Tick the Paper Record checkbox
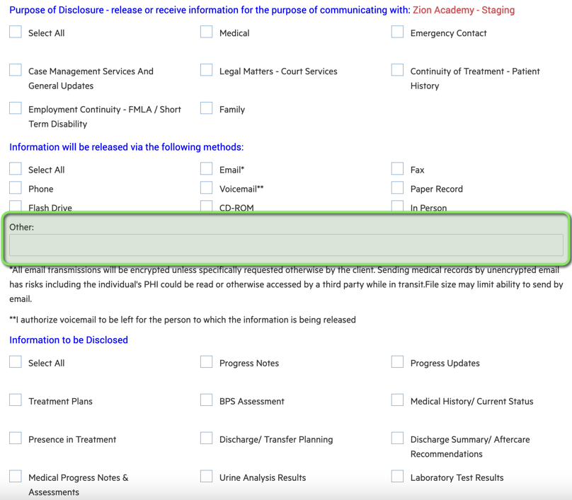The width and height of the screenshot is (572, 500). point(397,187)
